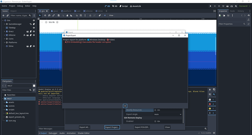Click the Export PCK/ZIP button
252x135 pixels.
(142, 127)
